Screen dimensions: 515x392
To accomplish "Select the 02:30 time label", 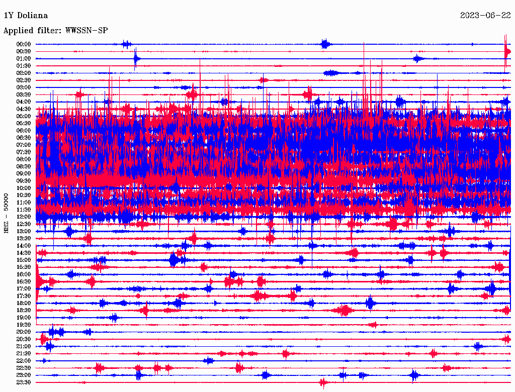I will click(x=24, y=80).
